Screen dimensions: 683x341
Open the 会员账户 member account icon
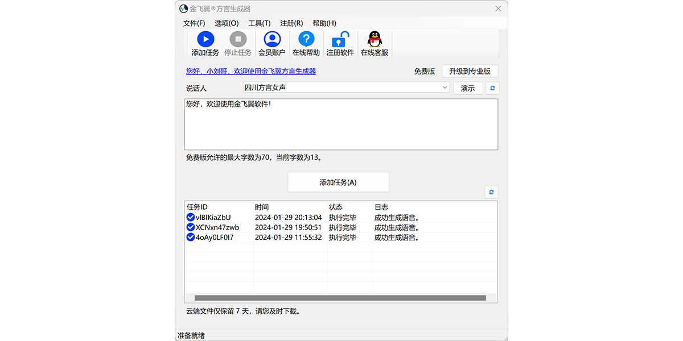pyautogui.click(x=272, y=39)
